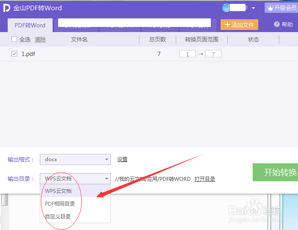The image size is (298, 230).
Task: Click the 添加文件 add file button
Action: (239, 24)
